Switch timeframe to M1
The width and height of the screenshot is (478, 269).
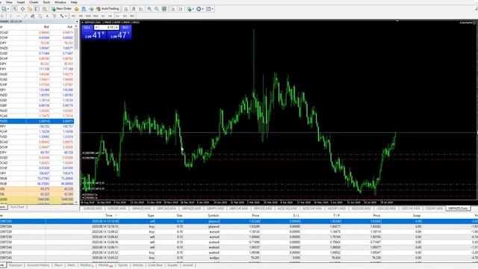click(73, 16)
